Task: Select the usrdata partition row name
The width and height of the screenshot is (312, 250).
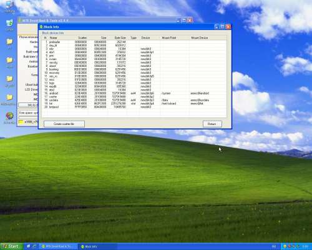Action: click(x=54, y=100)
